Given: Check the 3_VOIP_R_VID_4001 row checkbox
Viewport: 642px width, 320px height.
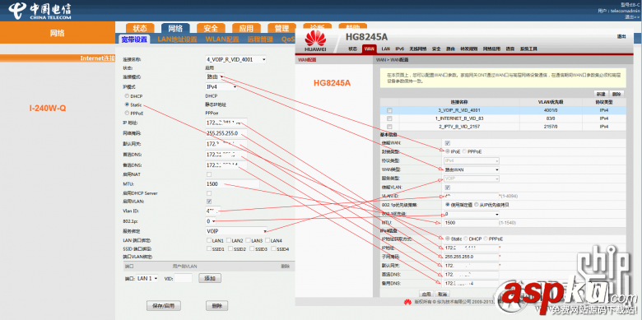Looking at the screenshot, I should tap(389, 110).
